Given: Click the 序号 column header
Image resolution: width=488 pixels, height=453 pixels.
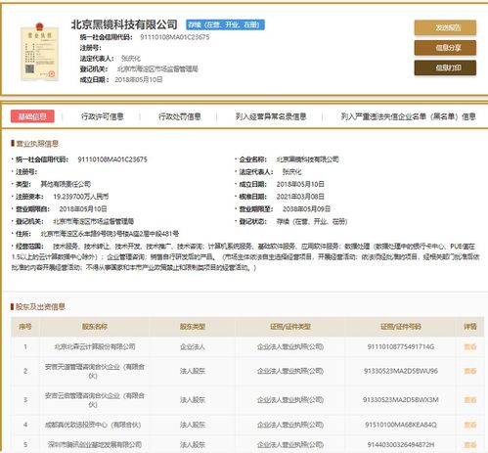Looking at the screenshot, I should (x=25, y=327).
